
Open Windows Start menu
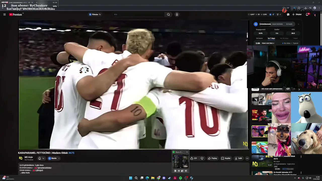click(x=131, y=178)
